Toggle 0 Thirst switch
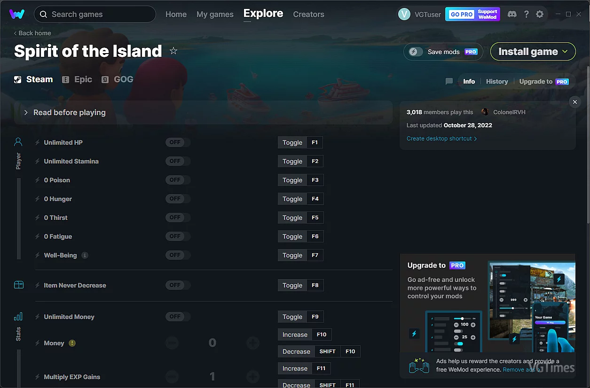 point(178,217)
